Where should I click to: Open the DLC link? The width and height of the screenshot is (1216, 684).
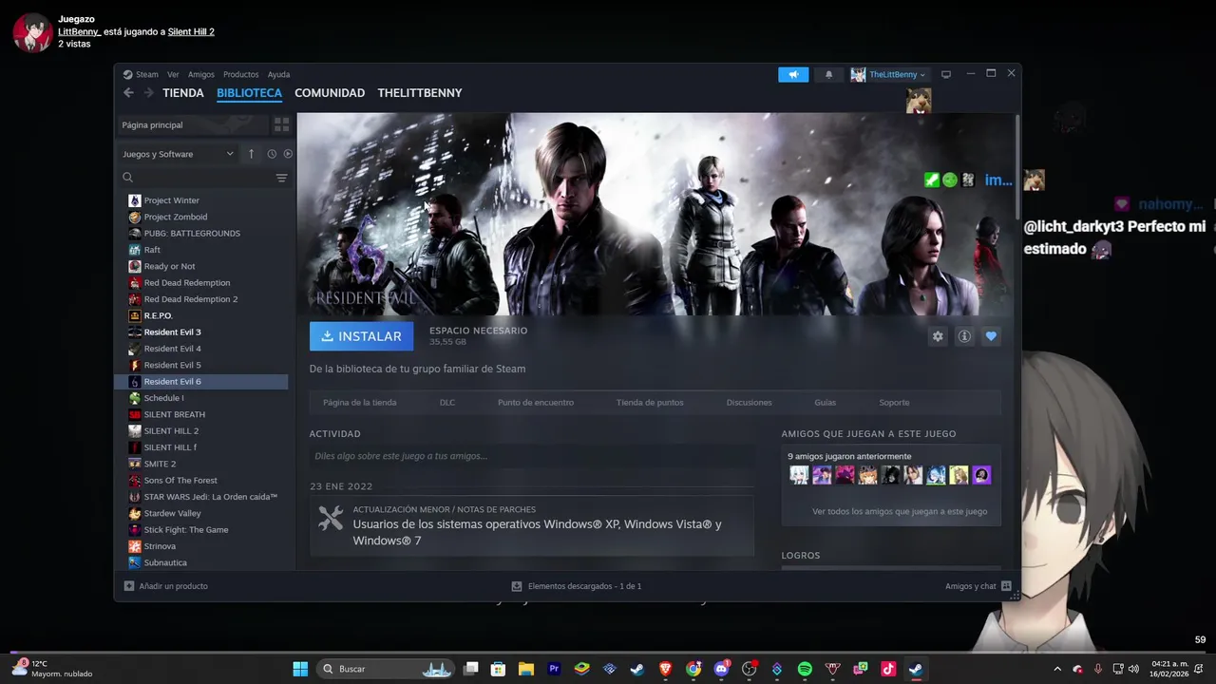point(447,403)
